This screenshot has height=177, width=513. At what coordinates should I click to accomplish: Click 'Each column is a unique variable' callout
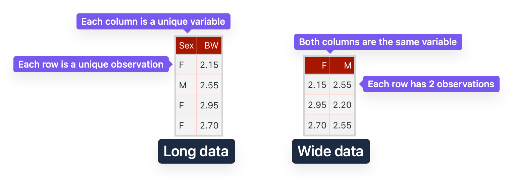click(153, 21)
